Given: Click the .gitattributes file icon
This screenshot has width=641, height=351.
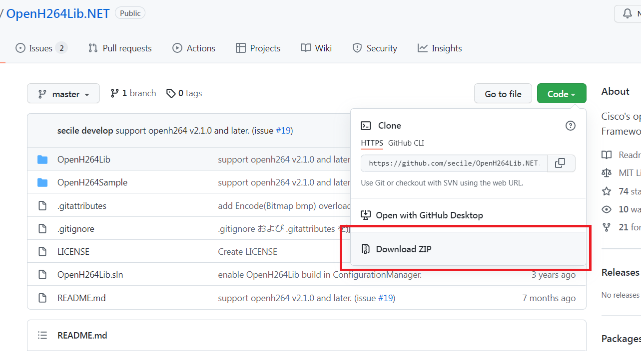Looking at the screenshot, I should tap(42, 206).
